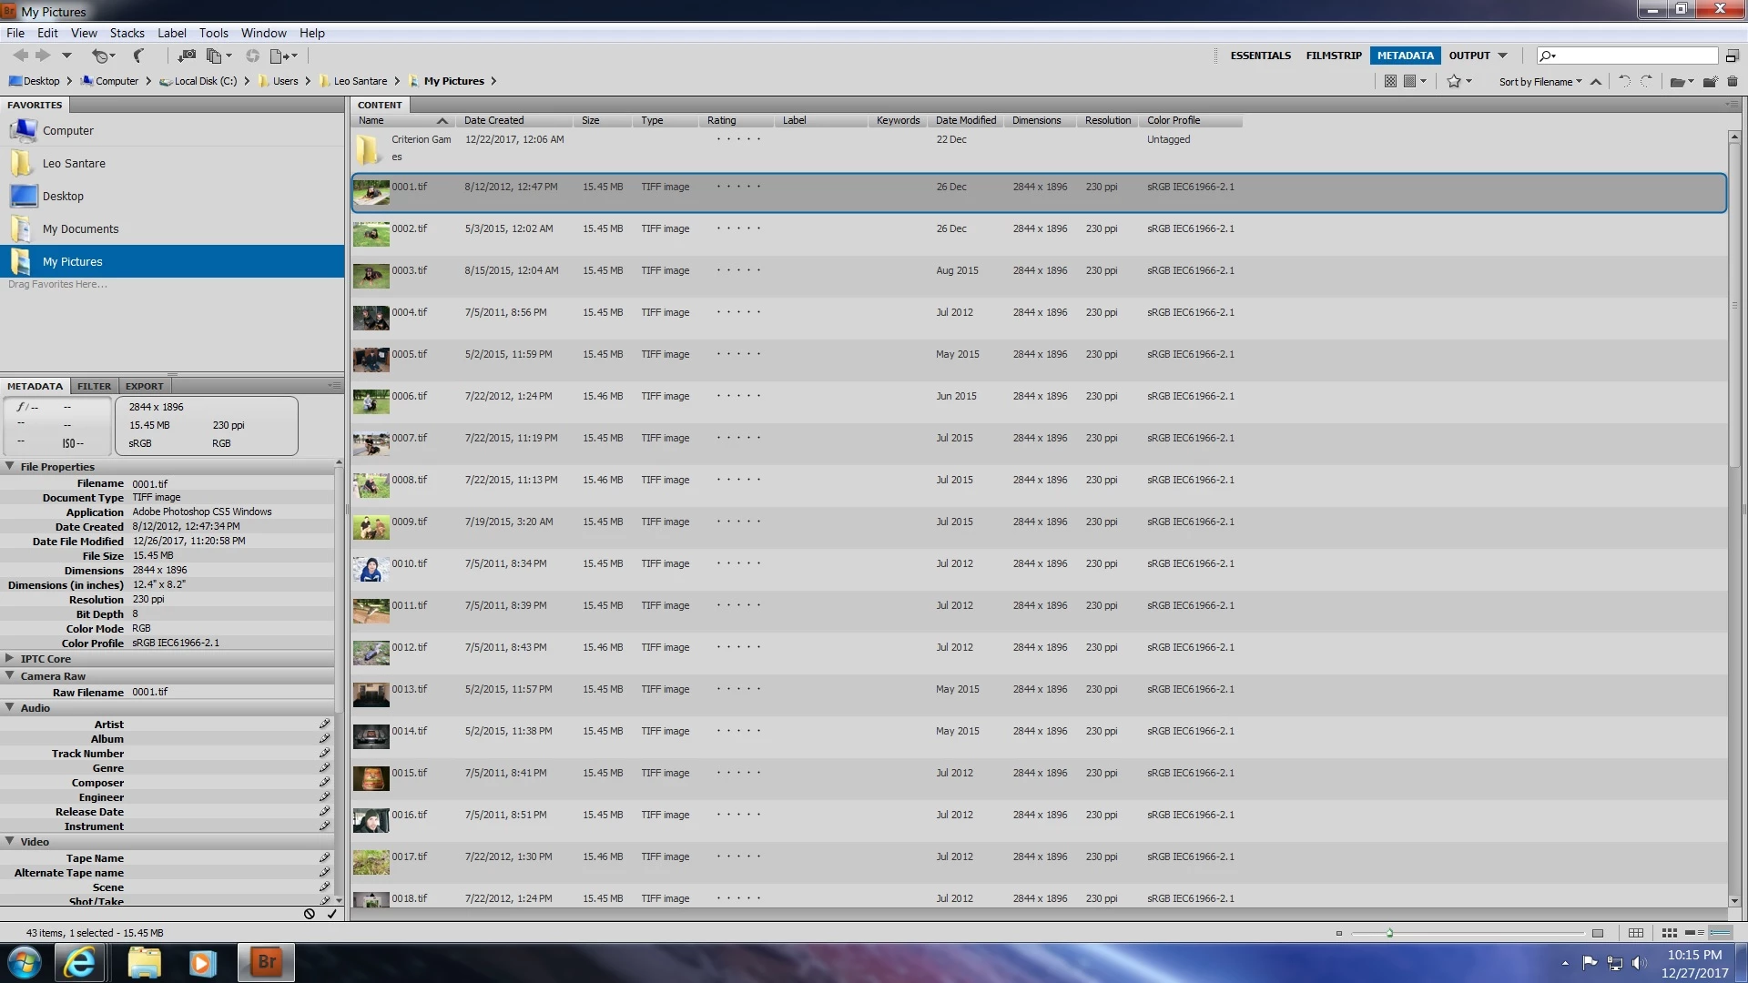Open the Stacks menu
This screenshot has width=1748, height=983.
click(x=127, y=33)
